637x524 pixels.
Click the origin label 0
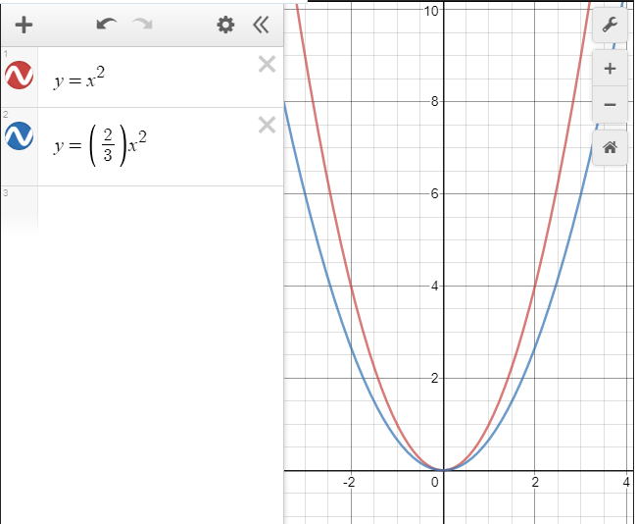click(x=435, y=482)
